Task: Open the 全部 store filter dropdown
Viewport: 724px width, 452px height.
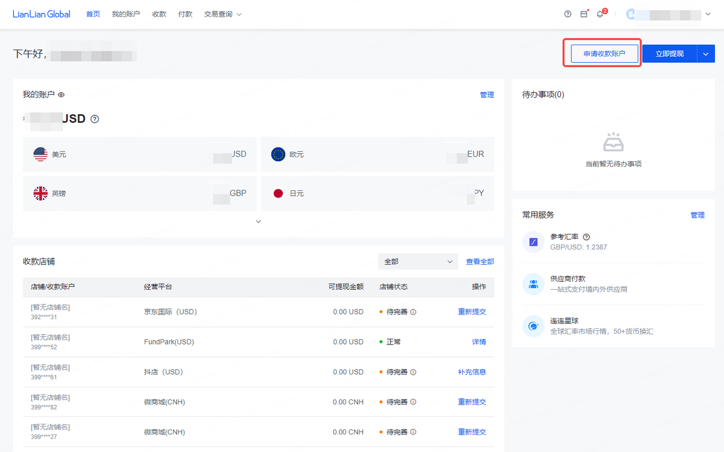Action: point(417,261)
